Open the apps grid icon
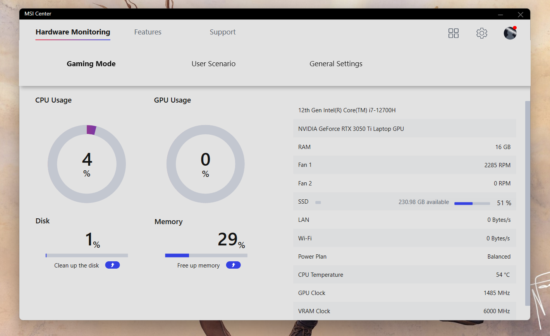This screenshot has width=550, height=336. coord(454,33)
